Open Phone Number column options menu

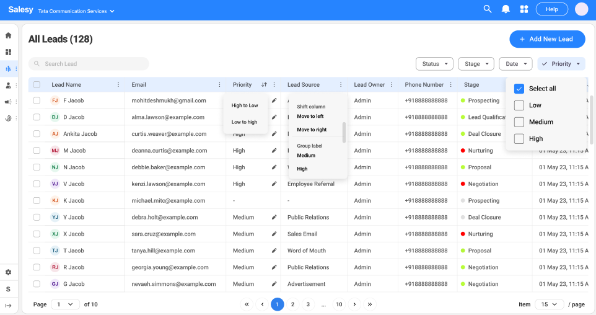pyautogui.click(x=451, y=85)
